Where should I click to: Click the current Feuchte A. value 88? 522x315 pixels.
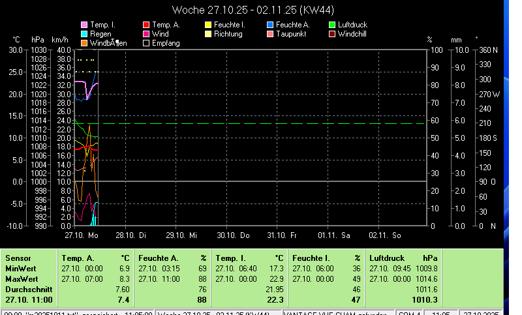pyautogui.click(x=202, y=299)
